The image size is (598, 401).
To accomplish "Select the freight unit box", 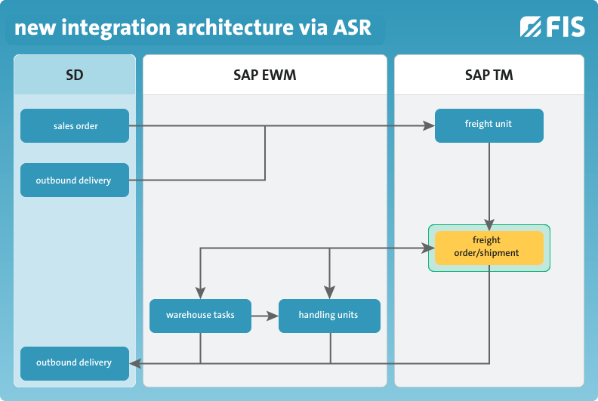I will tap(489, 126).
